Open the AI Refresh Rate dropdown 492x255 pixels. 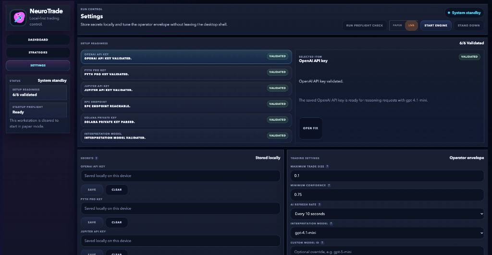(387, 214)
